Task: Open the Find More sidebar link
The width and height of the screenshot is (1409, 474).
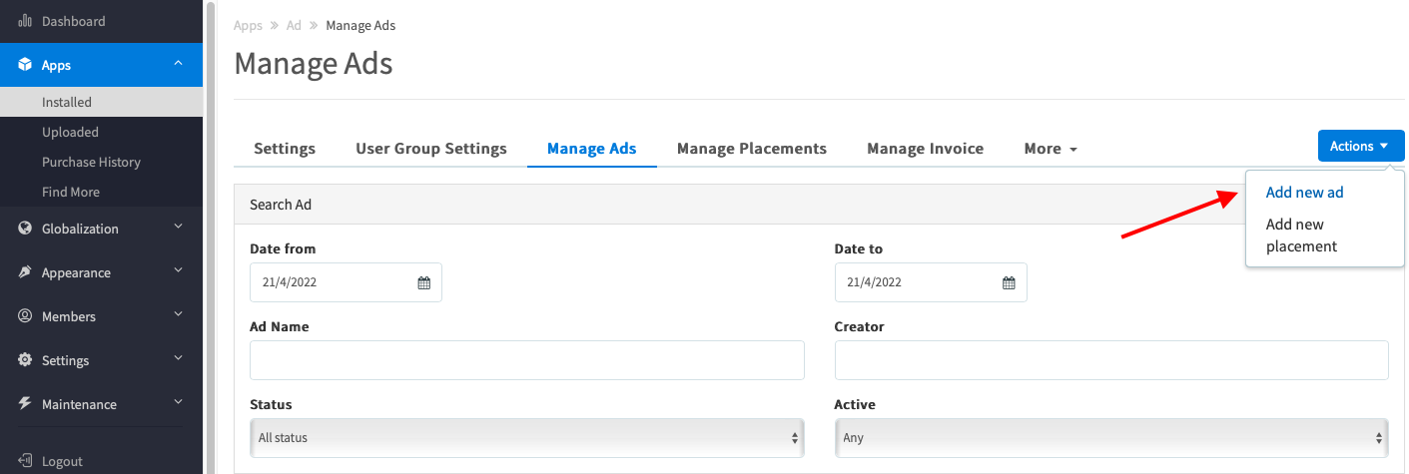Action: pos(71,192)
